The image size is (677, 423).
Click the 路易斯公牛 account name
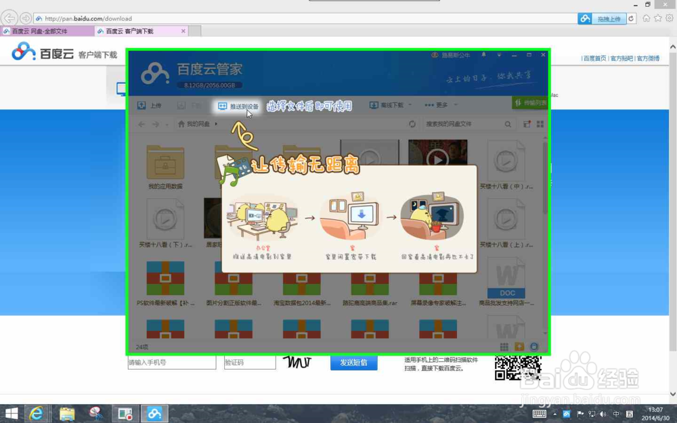pyautogui.click(x=455, y=54)
